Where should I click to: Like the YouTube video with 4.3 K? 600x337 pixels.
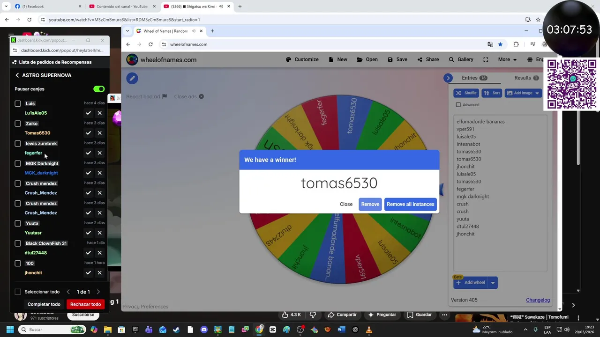pos(291,315)
